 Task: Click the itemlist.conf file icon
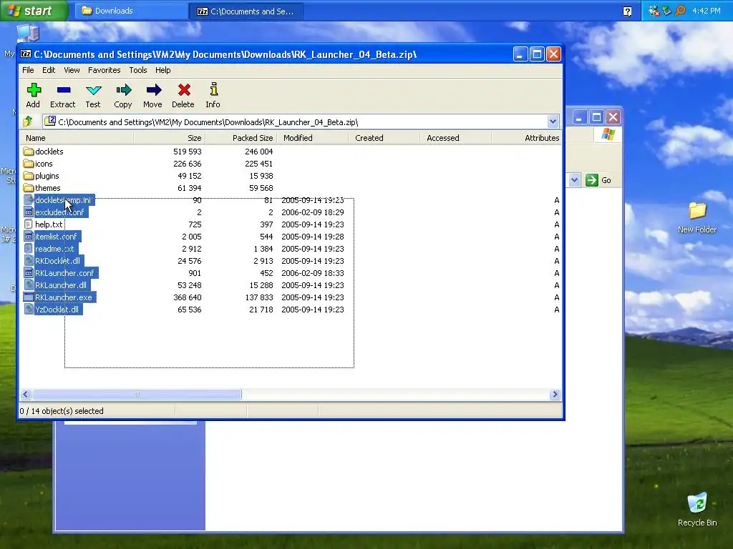coord(29,236)
